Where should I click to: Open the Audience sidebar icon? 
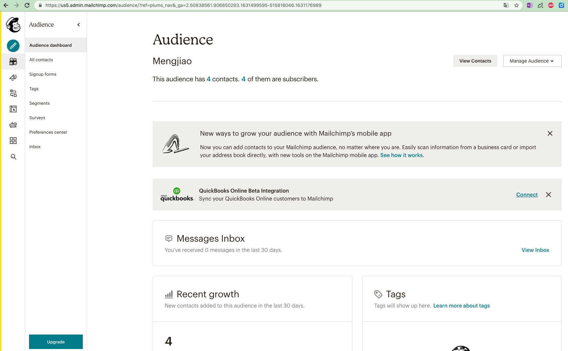point(13,62)
